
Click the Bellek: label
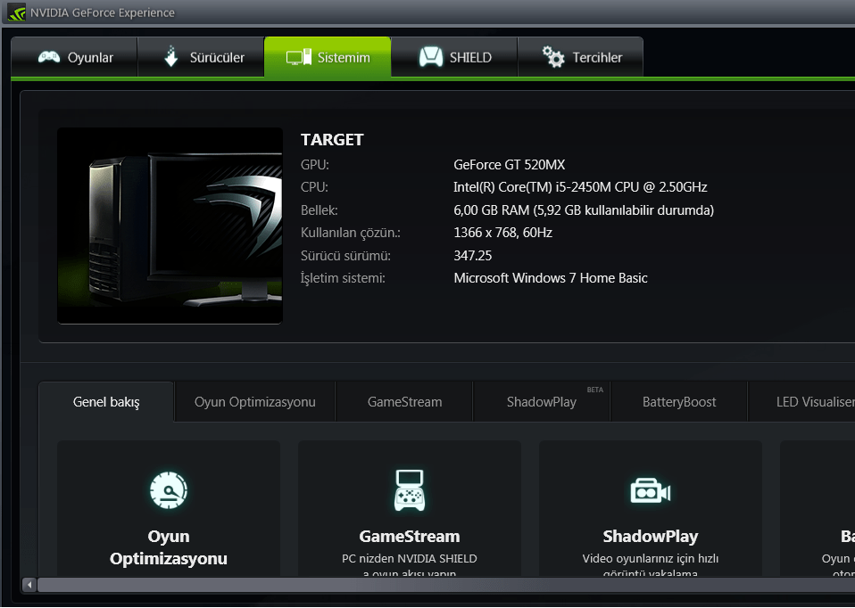[x=319, y=210]
